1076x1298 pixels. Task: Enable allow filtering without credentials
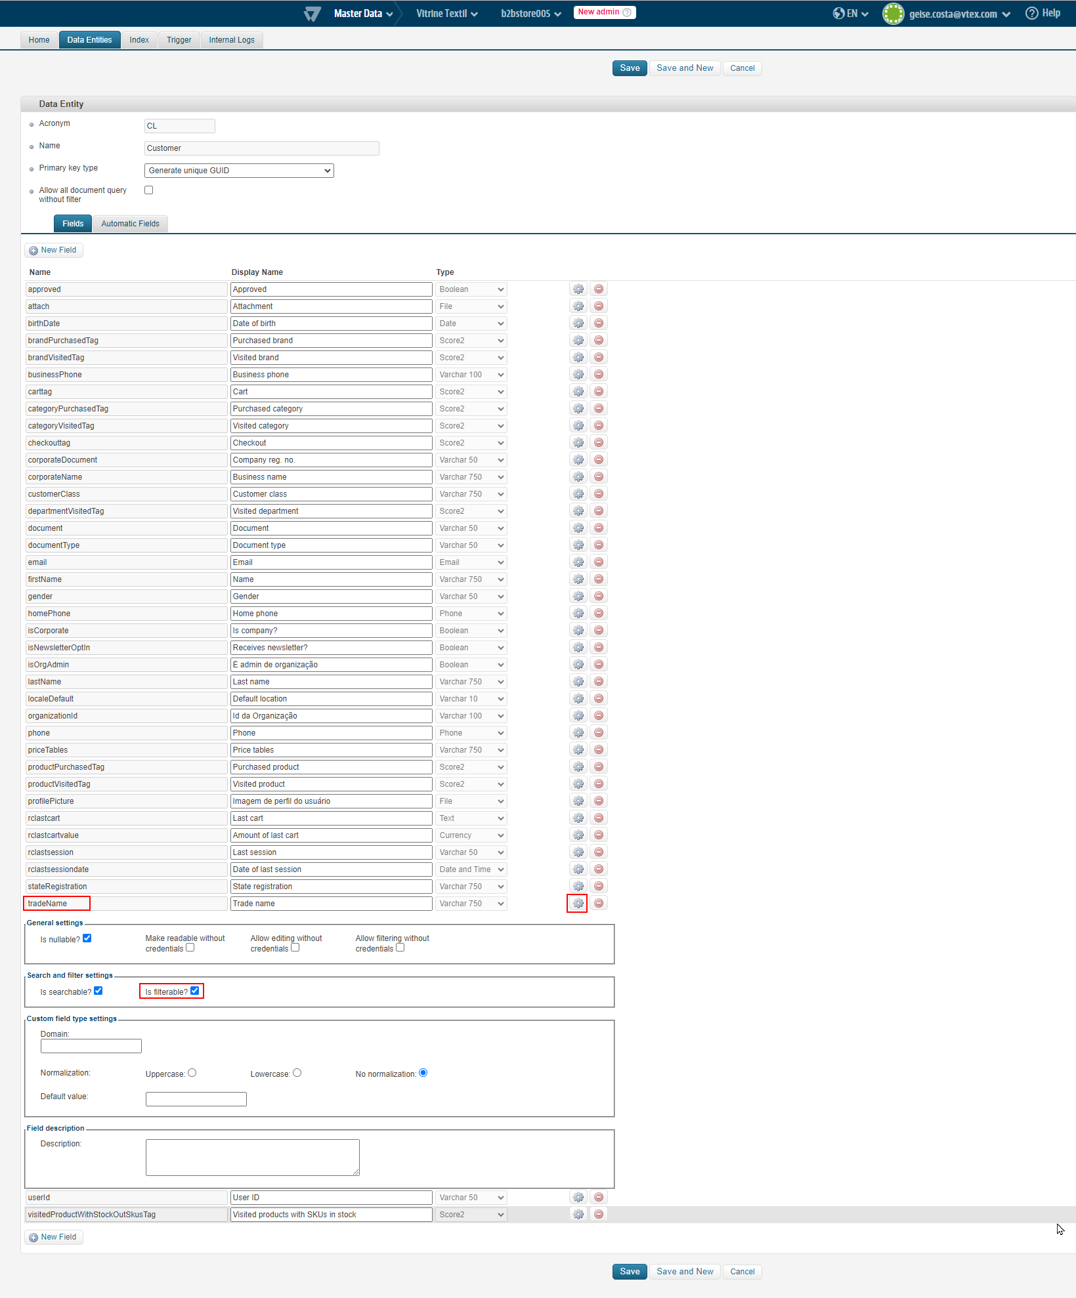click(x=400, y=948)
